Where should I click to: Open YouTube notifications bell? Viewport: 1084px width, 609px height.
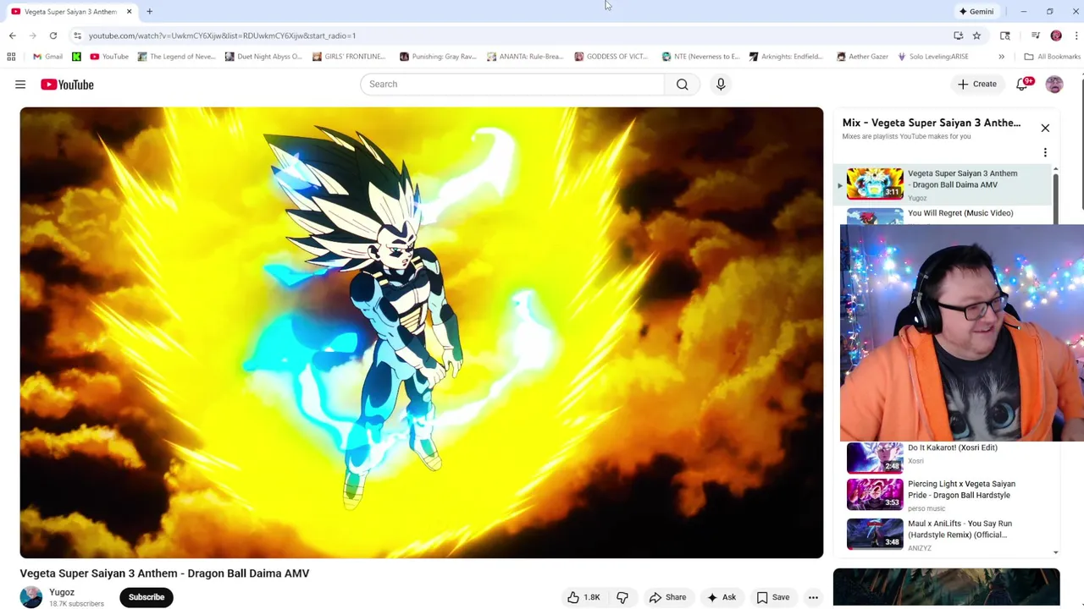click(x=1023, y=84)
